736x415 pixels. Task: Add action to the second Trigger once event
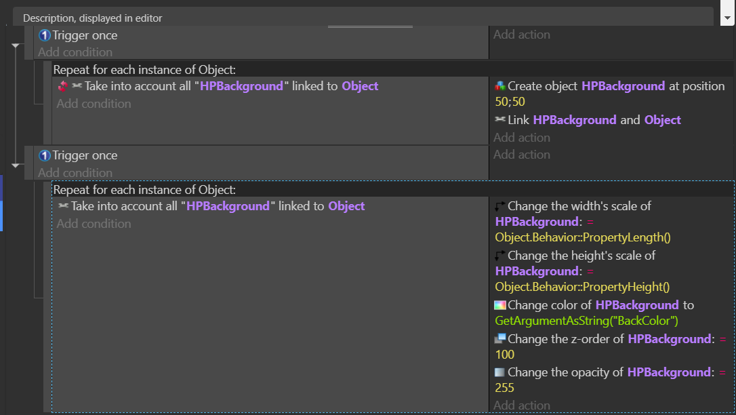point(521,155)
